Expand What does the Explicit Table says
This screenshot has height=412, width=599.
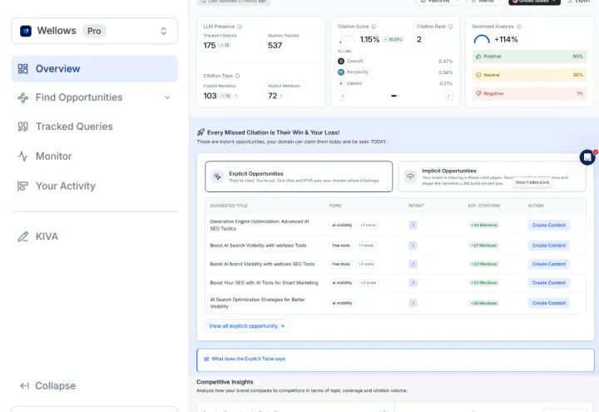click(x=395, y=360)
